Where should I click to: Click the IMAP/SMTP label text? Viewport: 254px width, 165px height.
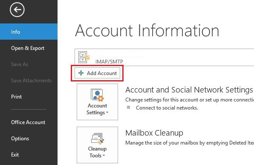click(109, 61)
